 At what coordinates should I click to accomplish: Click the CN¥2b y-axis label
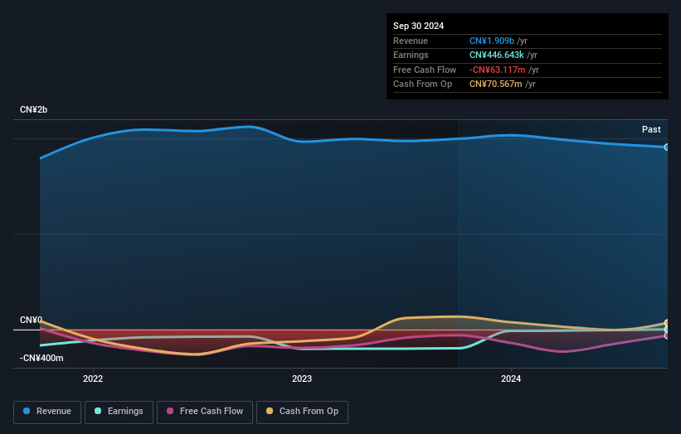[x=33, y=109]
